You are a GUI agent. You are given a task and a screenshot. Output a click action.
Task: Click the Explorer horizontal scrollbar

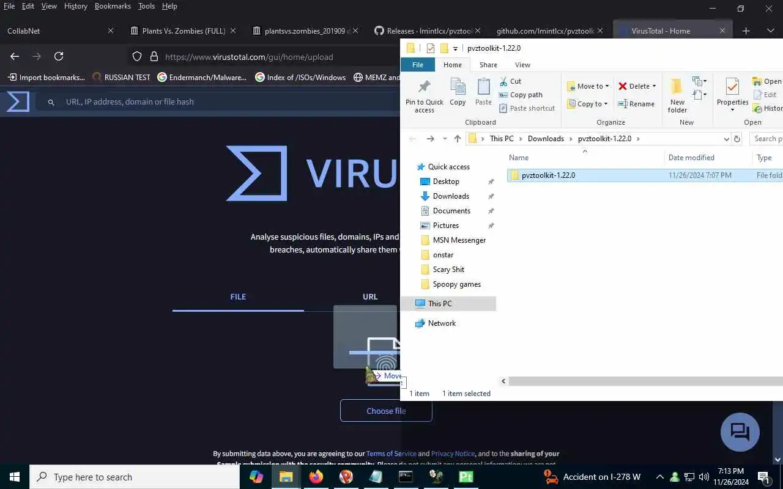pos(645,381)
